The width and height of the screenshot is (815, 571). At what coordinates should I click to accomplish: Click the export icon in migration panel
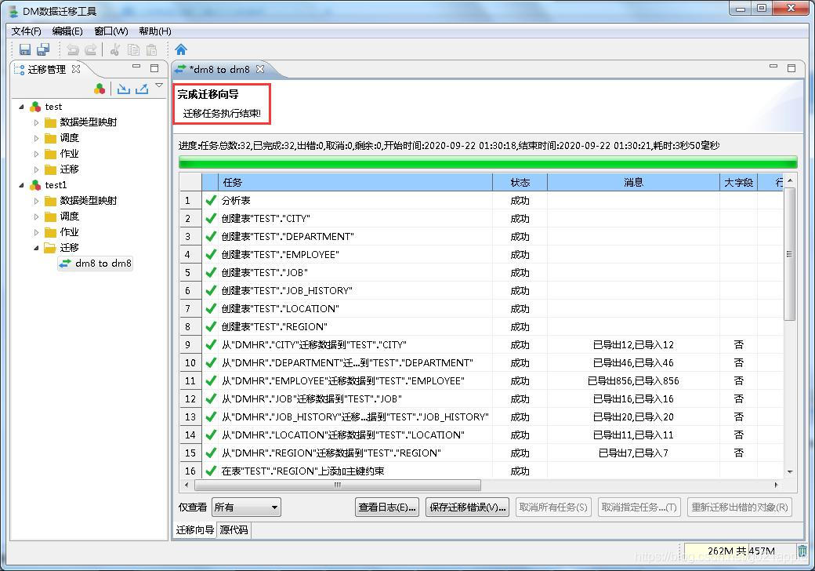[x=142, y=89]
